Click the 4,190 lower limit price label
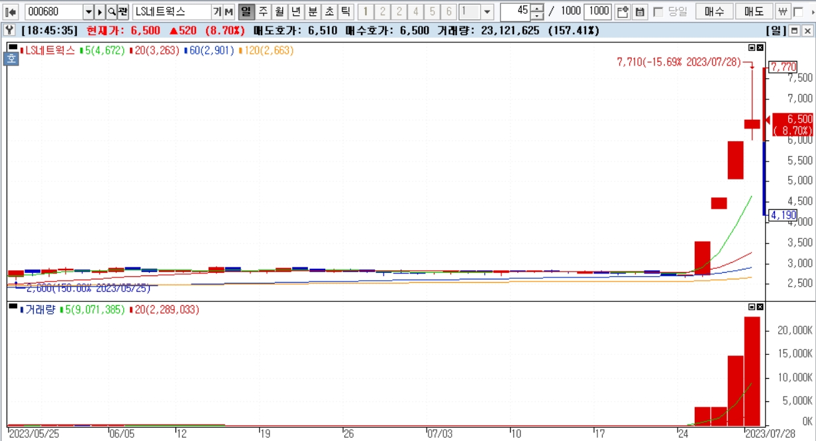The width and height of the screenshot is (816, 441). point(782,215)
